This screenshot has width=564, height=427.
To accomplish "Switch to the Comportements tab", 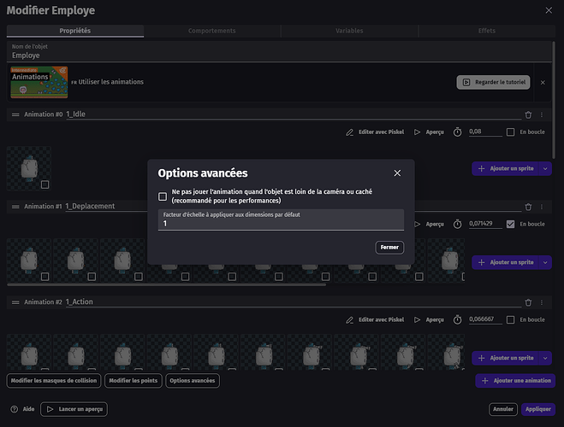I will (x=211, y=31).
